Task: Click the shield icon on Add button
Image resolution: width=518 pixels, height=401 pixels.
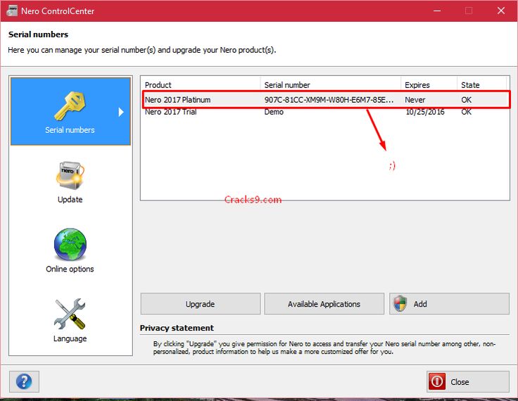Action: [x=400, y=303]
